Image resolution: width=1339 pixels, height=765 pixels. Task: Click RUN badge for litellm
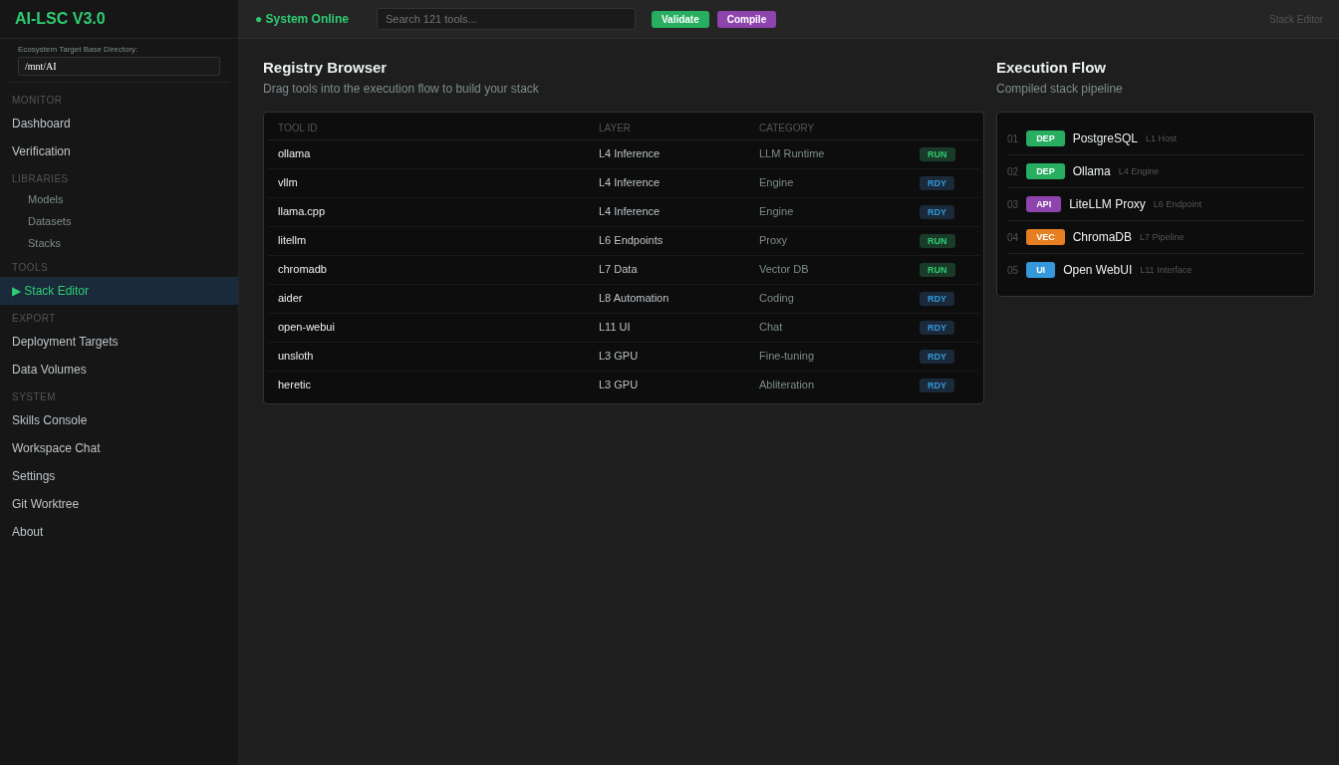point(937,241)
